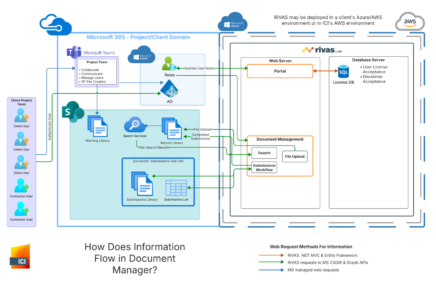This screenshot has width=436, height=281.
Task: Click the Web Request Methods For Information heading
Action: click(x=311, y=247)
